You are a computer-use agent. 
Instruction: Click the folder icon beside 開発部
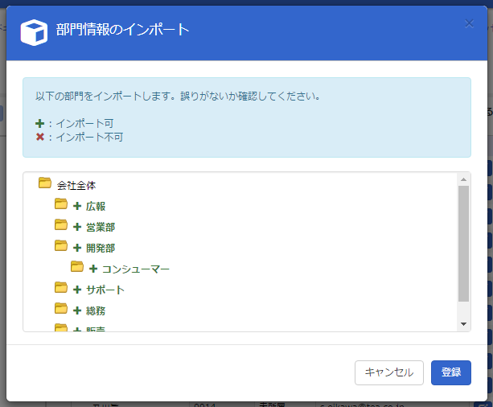tap(61, 247)
